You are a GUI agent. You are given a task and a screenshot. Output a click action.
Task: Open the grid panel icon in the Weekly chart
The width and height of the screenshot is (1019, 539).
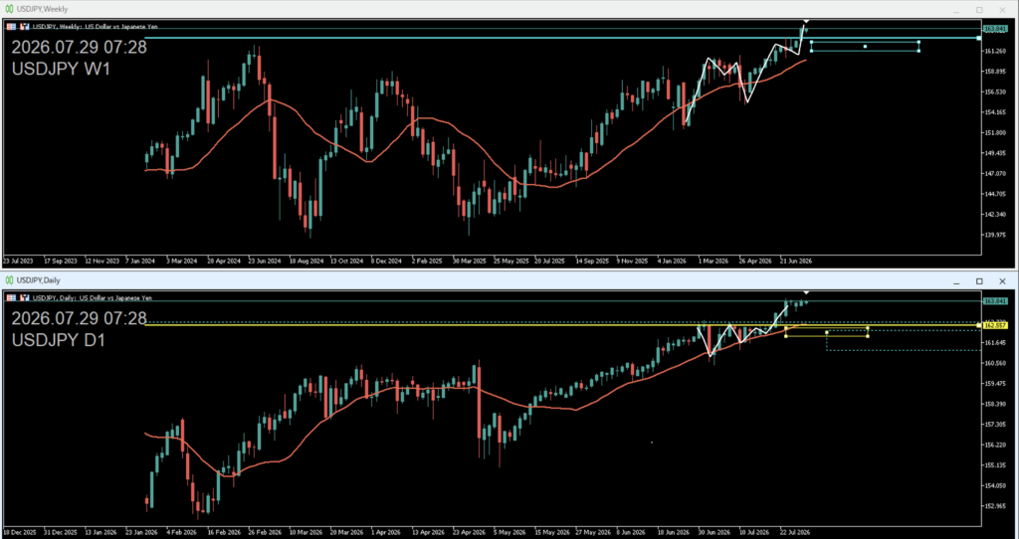(x=11, y=27)
